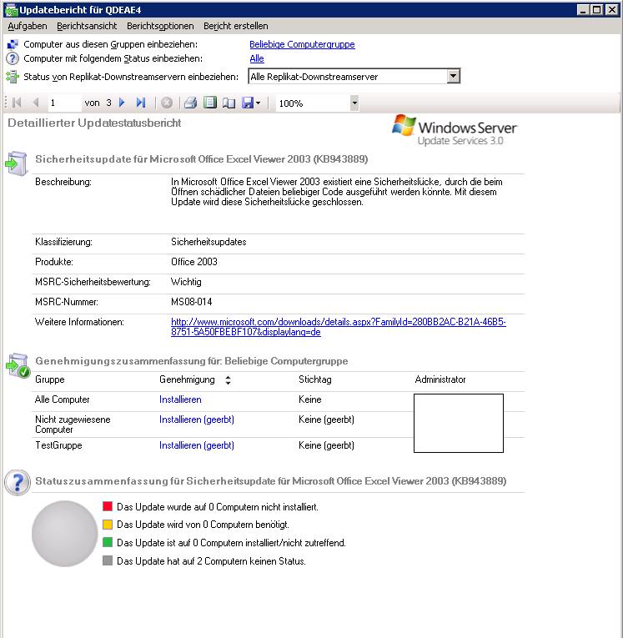The width and height of the screenshot is (623, 638).
Task: Click Installieren (geerbt) for TestGruppe
Action: 197,445
